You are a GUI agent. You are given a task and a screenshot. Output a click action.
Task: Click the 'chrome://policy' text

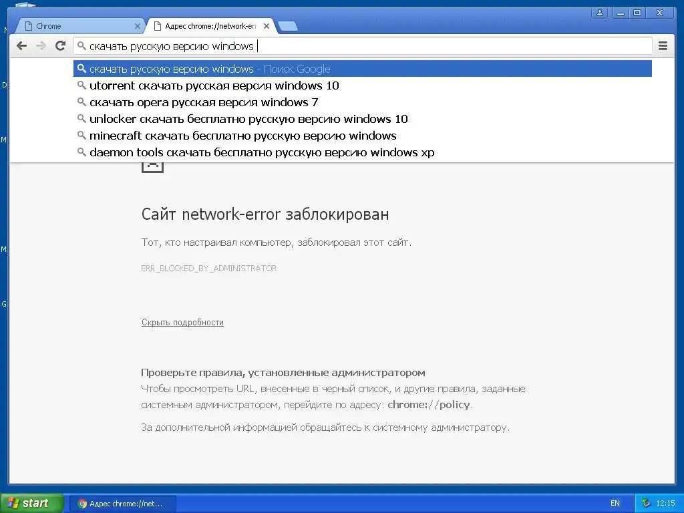point(428,405)
